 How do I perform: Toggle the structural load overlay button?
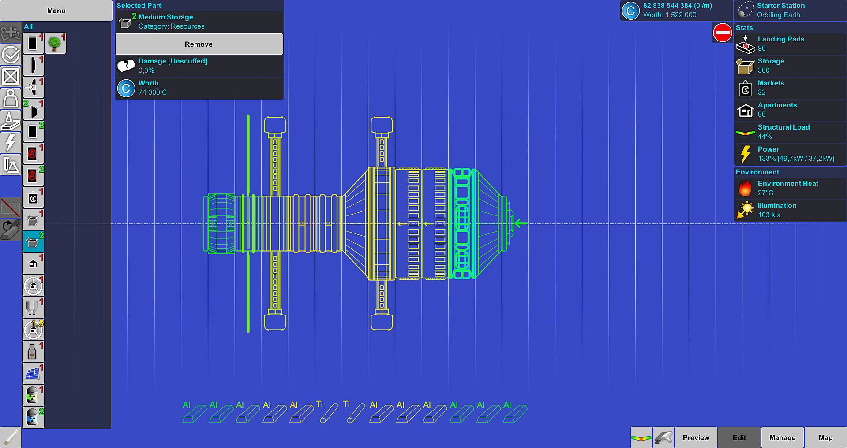click(x=641, y=437)
